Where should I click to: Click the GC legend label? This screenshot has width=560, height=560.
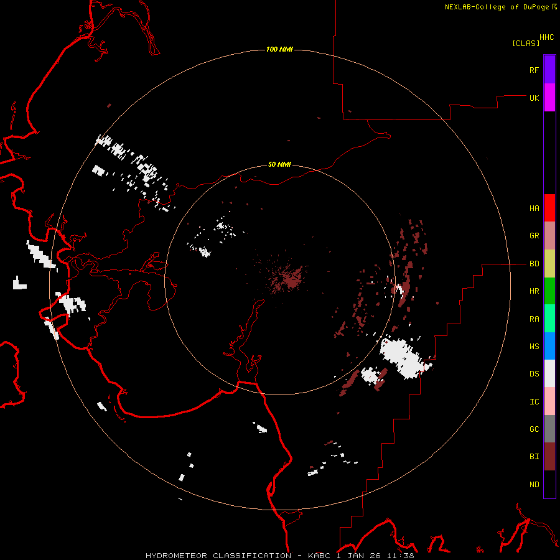coord(534,429)
